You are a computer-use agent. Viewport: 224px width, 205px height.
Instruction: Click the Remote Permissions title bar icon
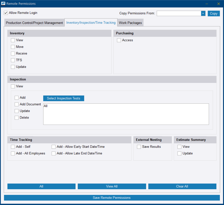click(3, 4)
